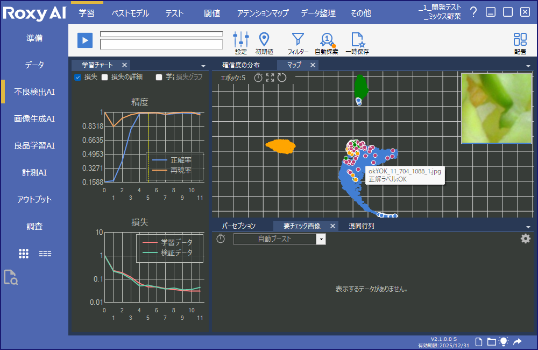
Task: Click the play button to start training
Action: click(85, 40)
